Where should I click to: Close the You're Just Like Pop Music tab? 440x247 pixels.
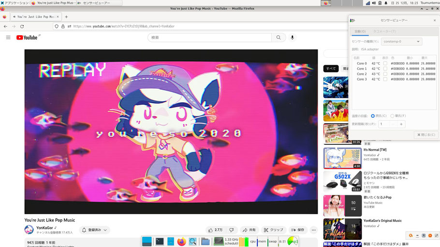[58, 17]
